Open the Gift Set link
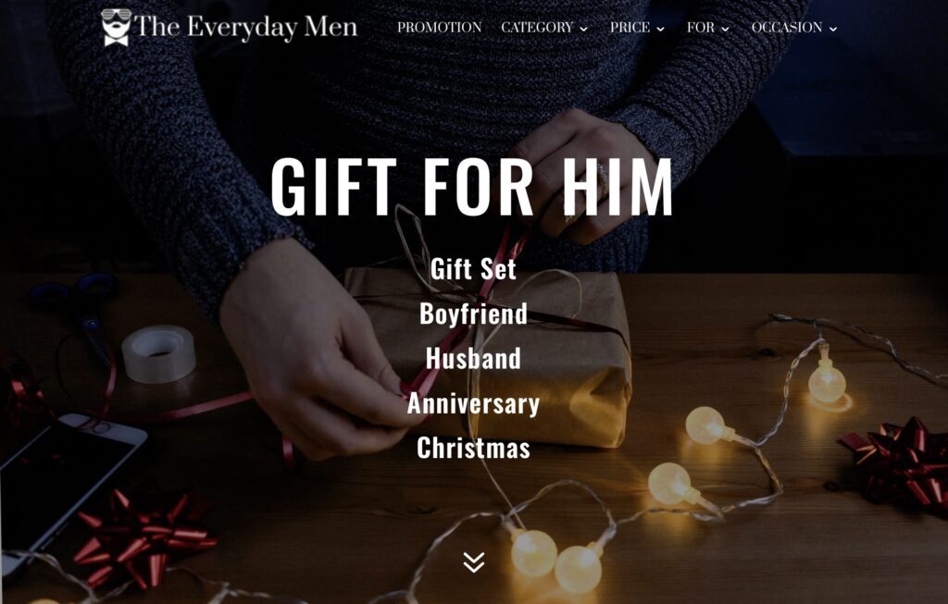This screenshot has height=604, width=948. tap(473, 269)
